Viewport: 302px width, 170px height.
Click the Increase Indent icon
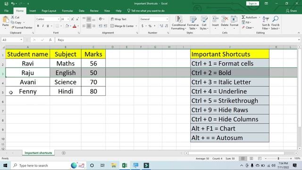pos(105,26)
